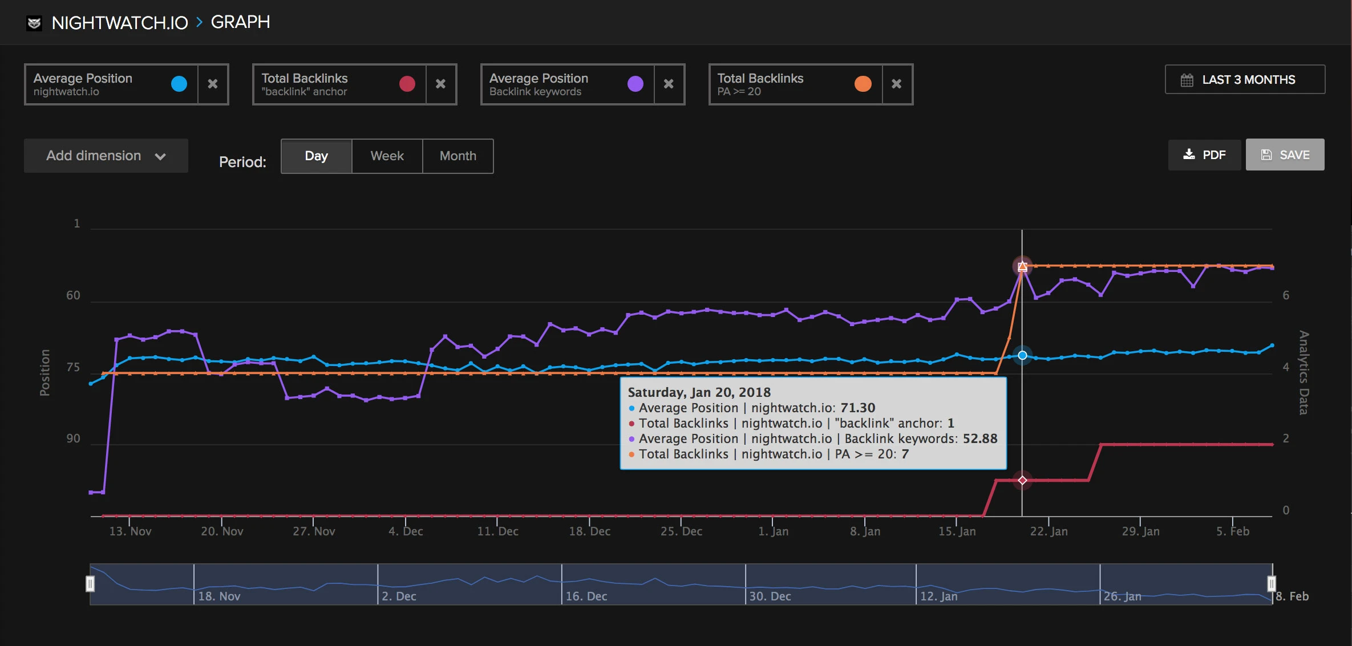Switch the period to Week
This screenshot has width=1352, height=646.
point(387,156)
